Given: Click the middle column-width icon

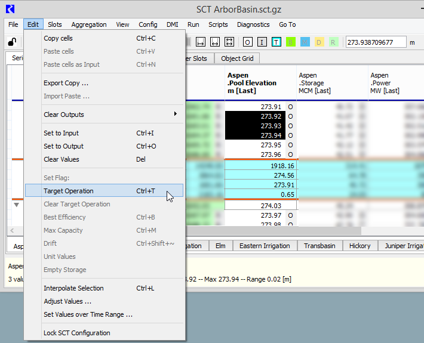Looking at the screenshot, I should click(x=216, y=42).
